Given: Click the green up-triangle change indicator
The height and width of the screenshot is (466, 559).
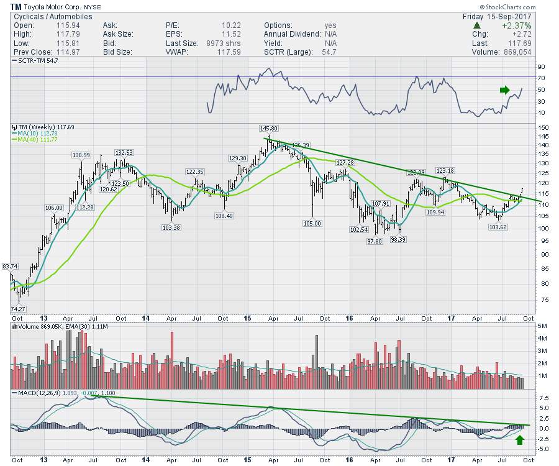Looking at the screenshot, I should [x=476, y=25].
